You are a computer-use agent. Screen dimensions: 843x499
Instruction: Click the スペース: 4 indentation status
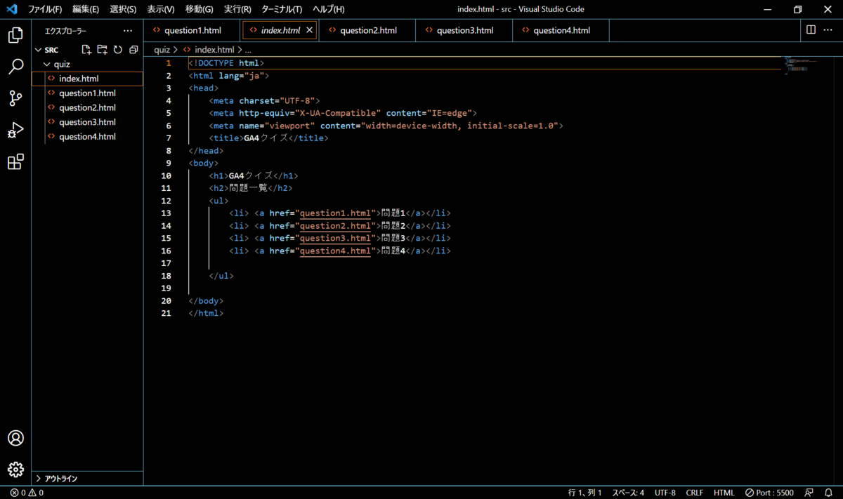[x=628, y=493]
